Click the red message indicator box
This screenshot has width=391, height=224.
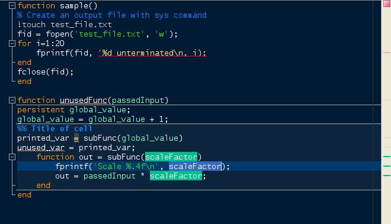click(x=387, y=4)
